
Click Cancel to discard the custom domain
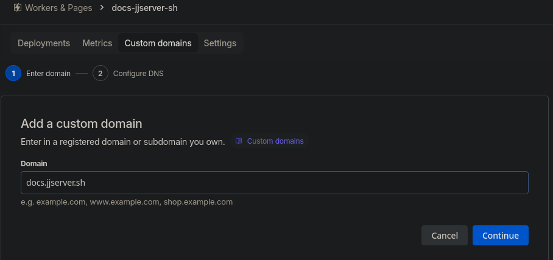click(445, 235)
